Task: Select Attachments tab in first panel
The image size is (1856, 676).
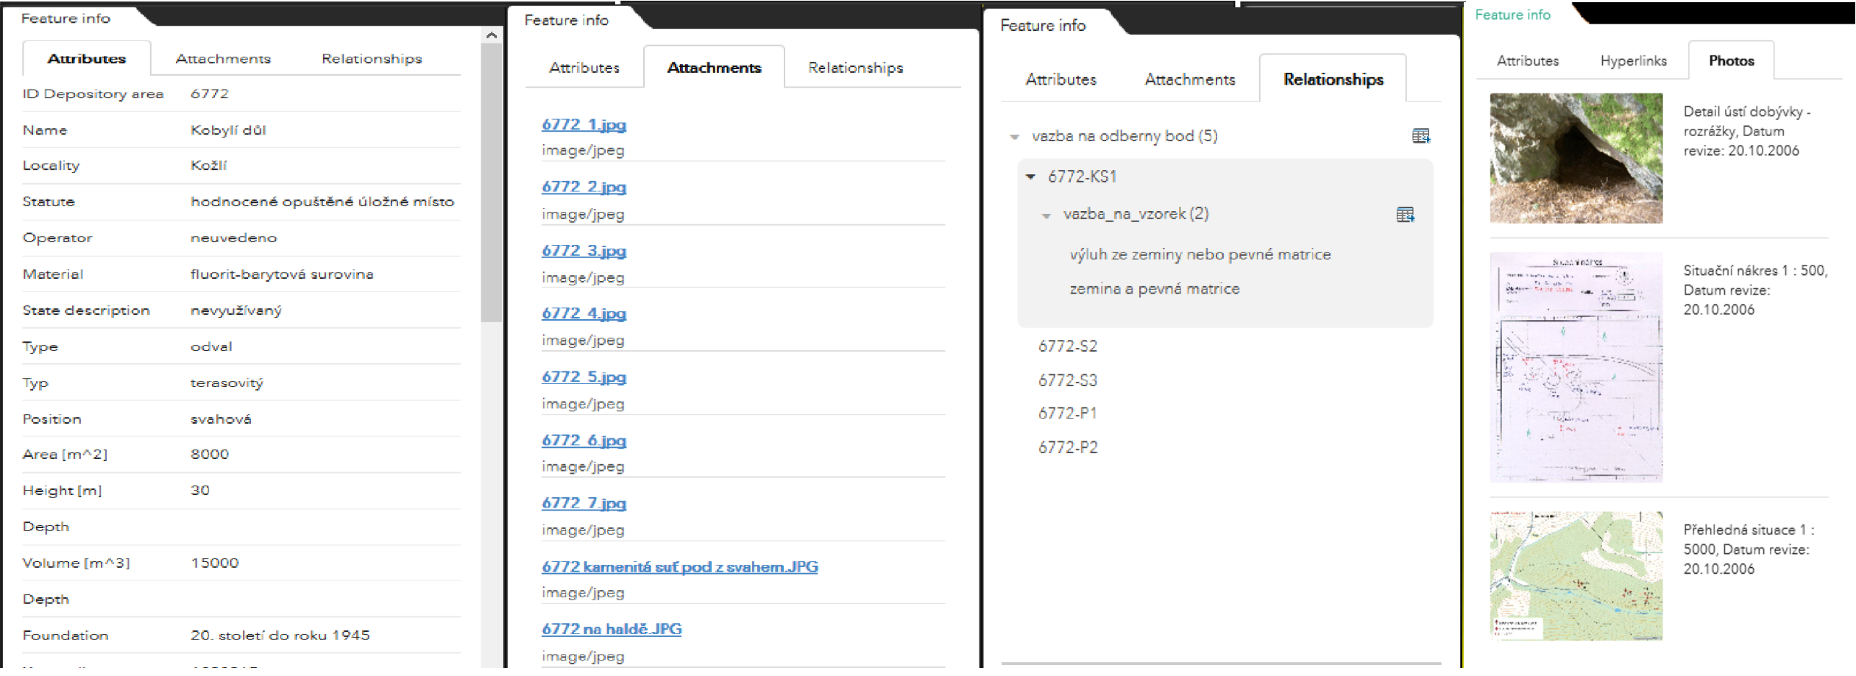Action: (x=223, y=59)
